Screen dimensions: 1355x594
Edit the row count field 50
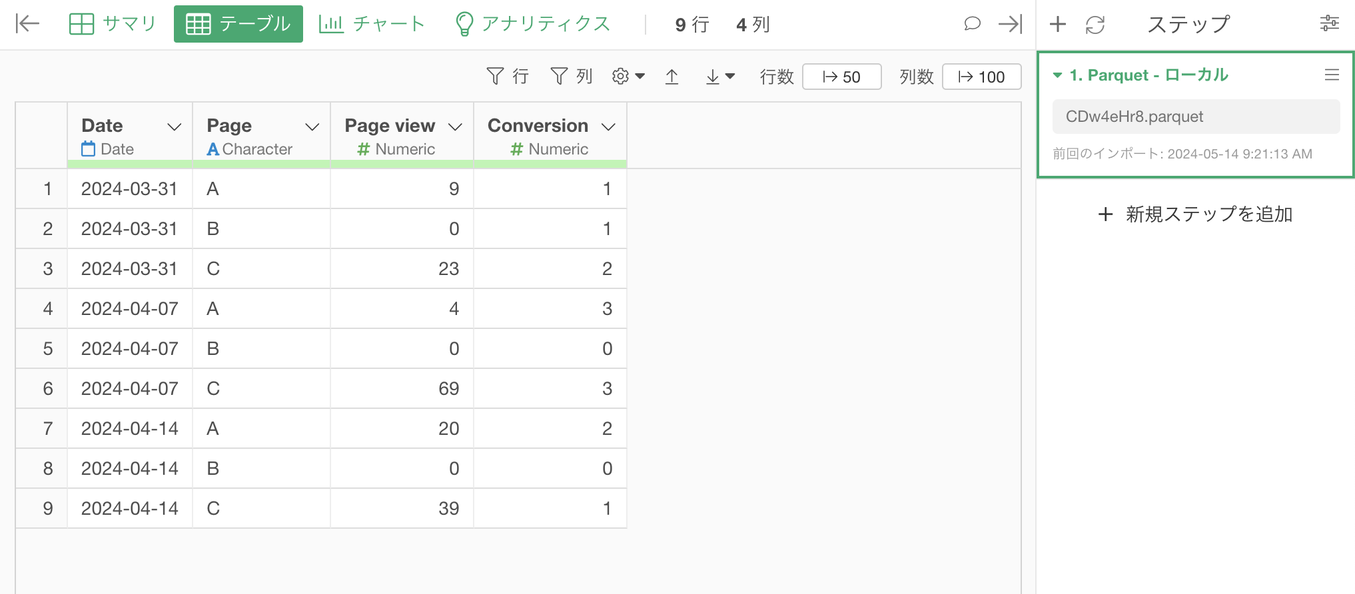pyautogui.click(x=842, y=77)
